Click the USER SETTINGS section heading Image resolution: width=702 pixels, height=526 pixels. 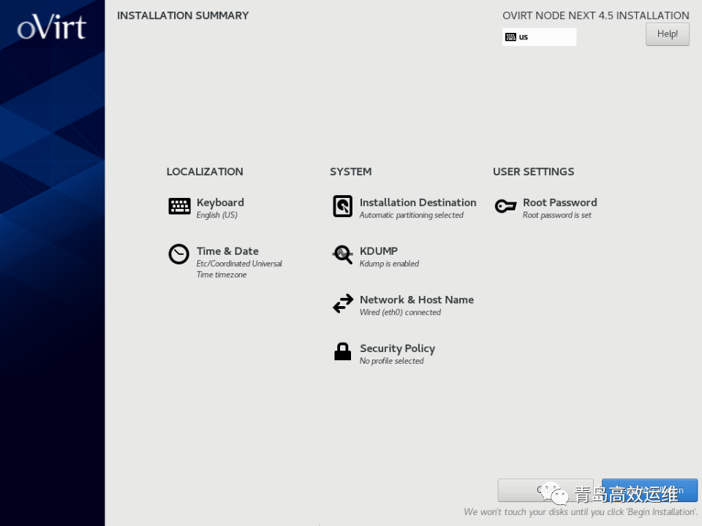[x=533, y=172]
